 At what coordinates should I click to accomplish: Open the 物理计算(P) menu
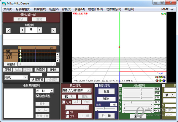tap(96, 9)
